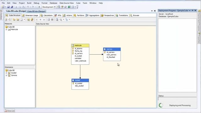The image size is (201, 113).
Task: Select the carrera table header
Action: (112, 49)
